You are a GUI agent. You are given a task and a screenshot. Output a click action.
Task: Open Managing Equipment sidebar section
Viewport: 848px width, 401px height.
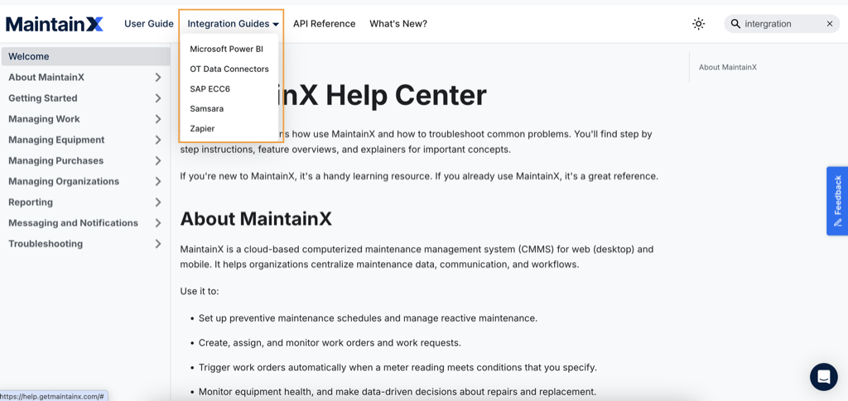click(x=56, y=140)
